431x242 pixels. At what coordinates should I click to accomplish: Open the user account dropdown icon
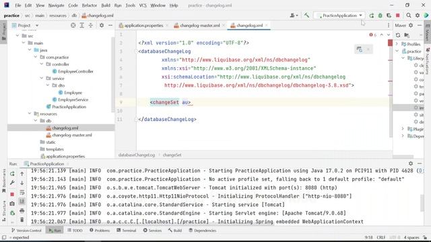(294, 15)
